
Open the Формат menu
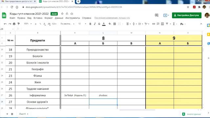[49, 18]
